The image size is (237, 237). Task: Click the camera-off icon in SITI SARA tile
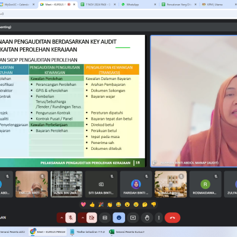tap(101, 184)
